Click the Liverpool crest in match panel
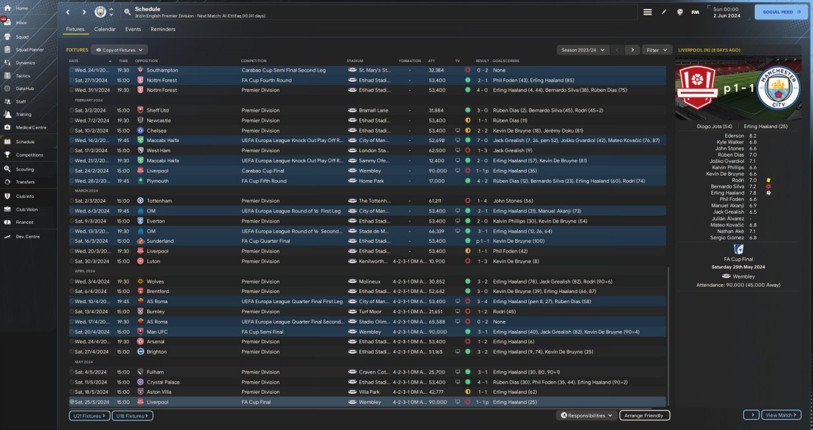813x430 pixels. pyautogui.click(x=697, y=88)
